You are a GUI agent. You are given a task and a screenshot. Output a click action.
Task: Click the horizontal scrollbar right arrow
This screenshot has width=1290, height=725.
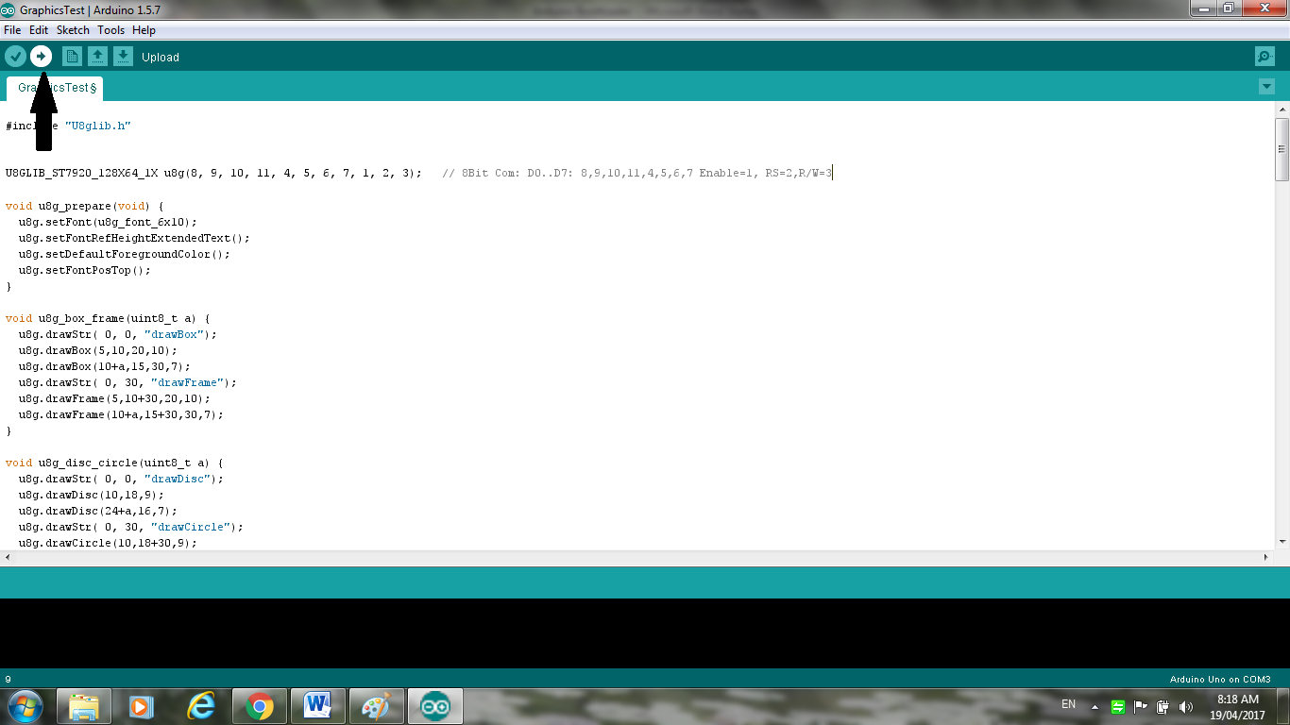pos(1266,557)
